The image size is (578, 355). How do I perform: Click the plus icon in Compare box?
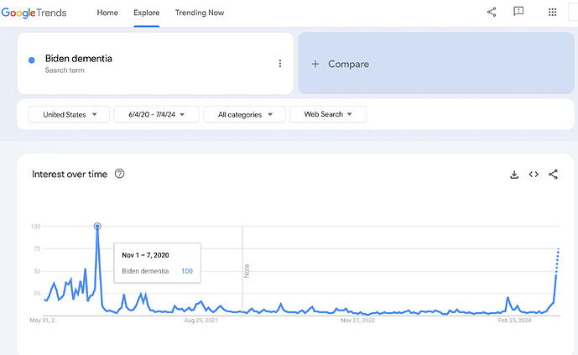tap(315, 64)
